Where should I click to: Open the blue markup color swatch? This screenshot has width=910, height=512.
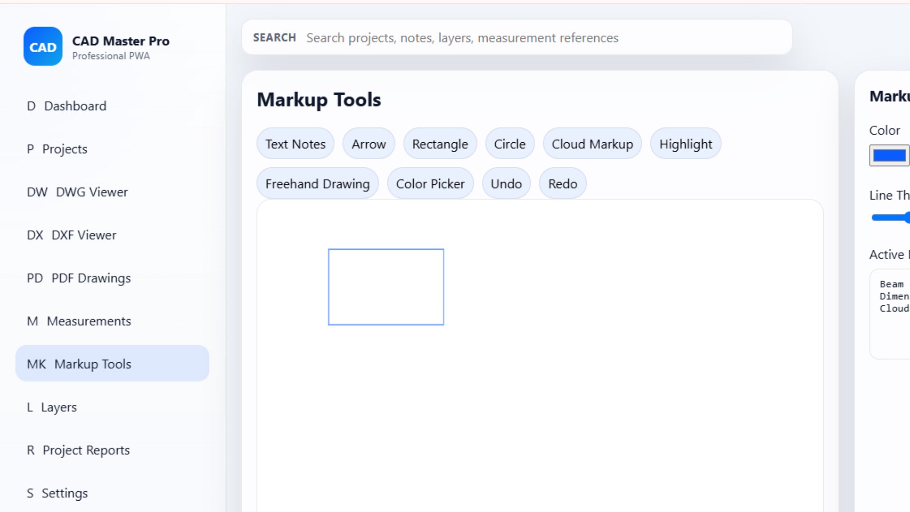point(889,155)
